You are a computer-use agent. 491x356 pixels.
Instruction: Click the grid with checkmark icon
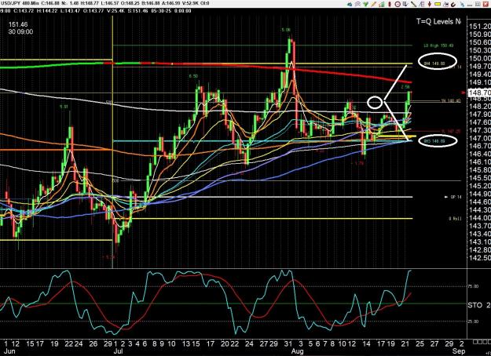[x=405, y=4]
